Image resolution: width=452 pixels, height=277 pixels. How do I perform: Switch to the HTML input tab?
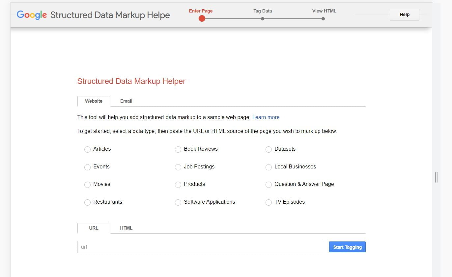click(x=126, y=228)
